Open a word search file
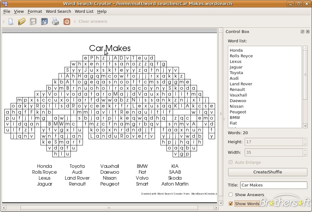 [x=22, y=21]
